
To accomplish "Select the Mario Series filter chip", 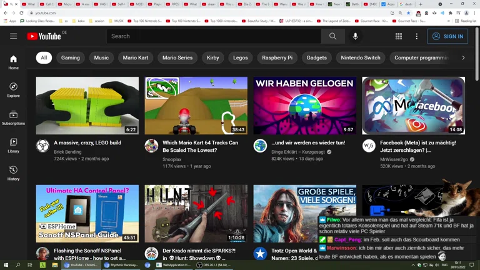I will pos(177,58).
